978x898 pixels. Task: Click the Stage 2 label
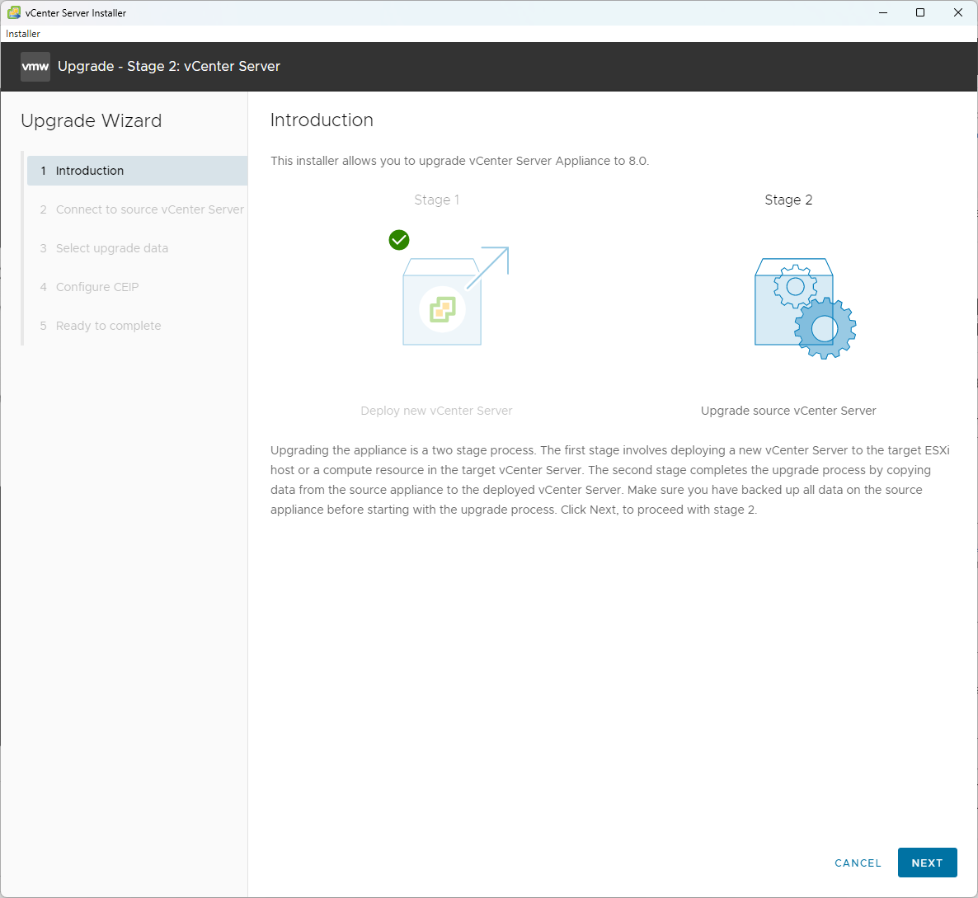788,200
